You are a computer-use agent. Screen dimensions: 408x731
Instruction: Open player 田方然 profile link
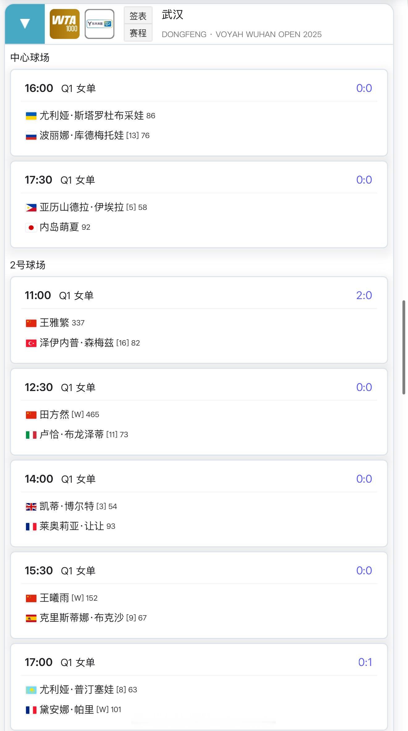pyautogui.click(x=54, y=414)
